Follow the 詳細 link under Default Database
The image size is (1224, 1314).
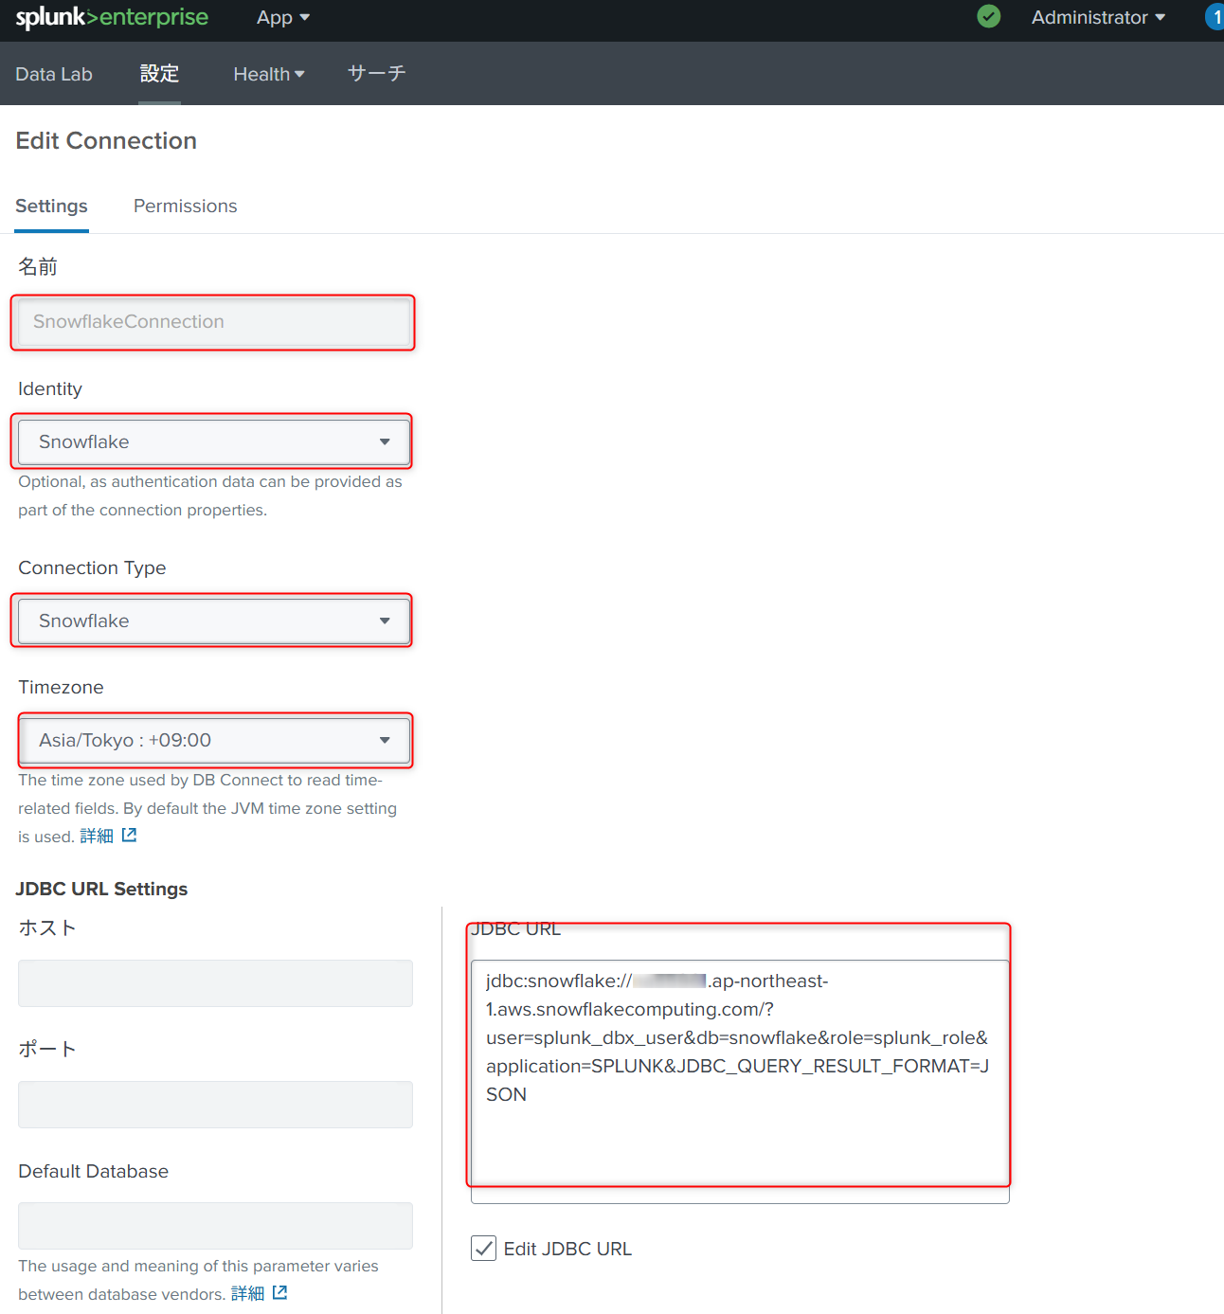click(x=247, y=1293)
